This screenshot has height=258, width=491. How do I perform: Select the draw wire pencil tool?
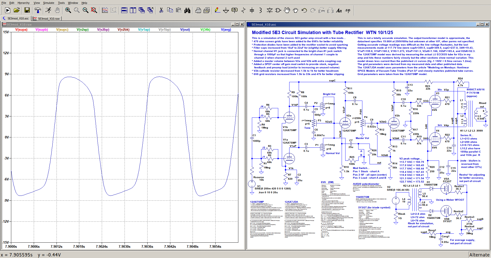217,10
